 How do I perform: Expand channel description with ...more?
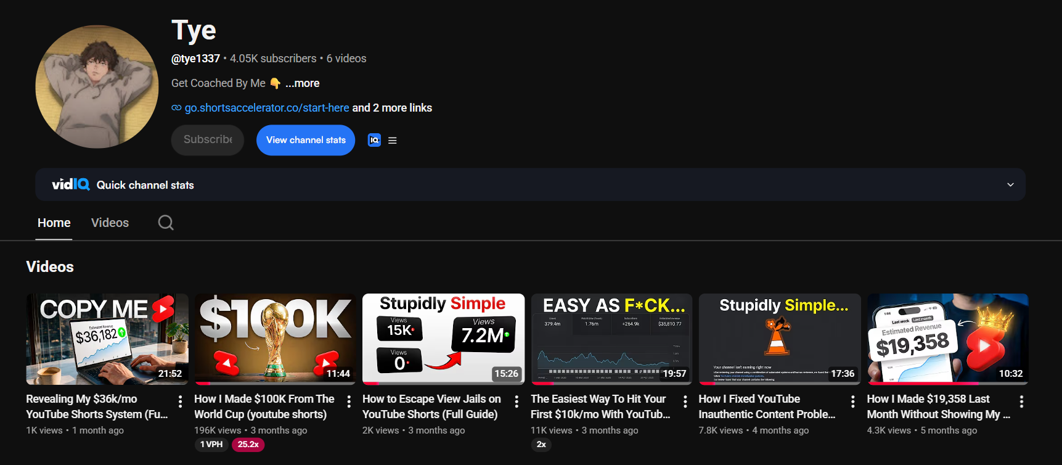[x=302, y=83]
